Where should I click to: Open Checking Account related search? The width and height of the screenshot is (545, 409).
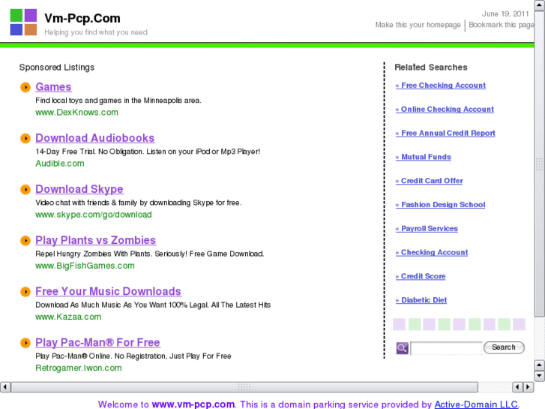[432, 252]
